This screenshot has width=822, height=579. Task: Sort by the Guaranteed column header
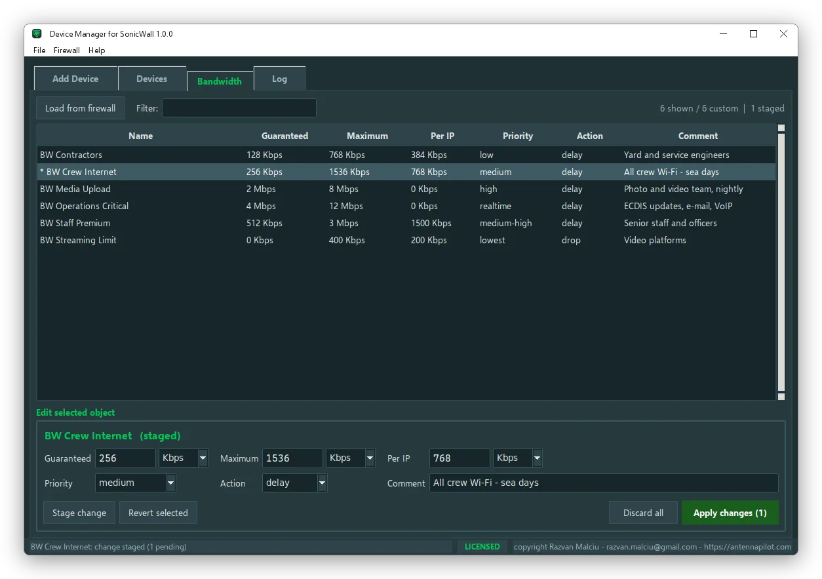point(284,136)
